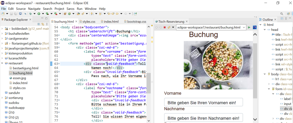Click the green Run toolbar button
The image size is (293, 123).
pos(39,14)
